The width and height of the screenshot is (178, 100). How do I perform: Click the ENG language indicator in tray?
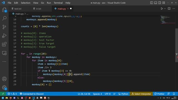[164, 98]
